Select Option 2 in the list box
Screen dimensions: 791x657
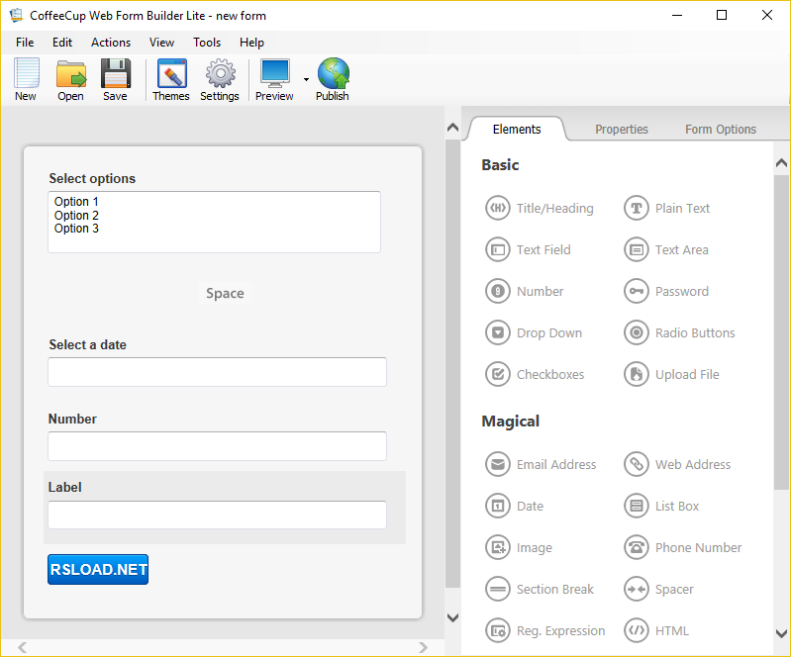coord(76,216)
